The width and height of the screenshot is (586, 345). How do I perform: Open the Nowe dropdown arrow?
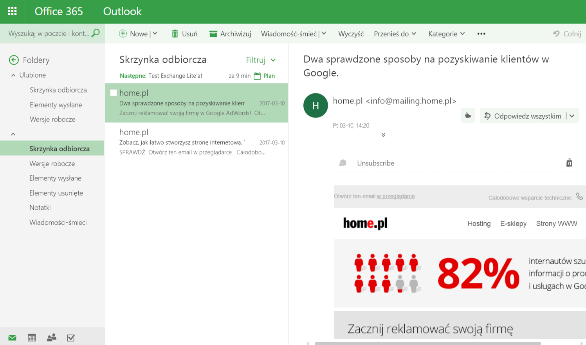tap(155, 34)
